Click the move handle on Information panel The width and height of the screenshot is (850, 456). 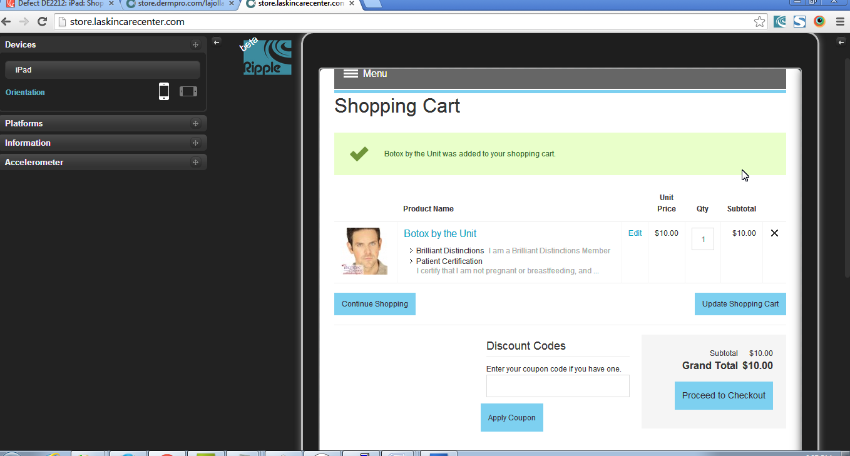(x=195, y=143)
